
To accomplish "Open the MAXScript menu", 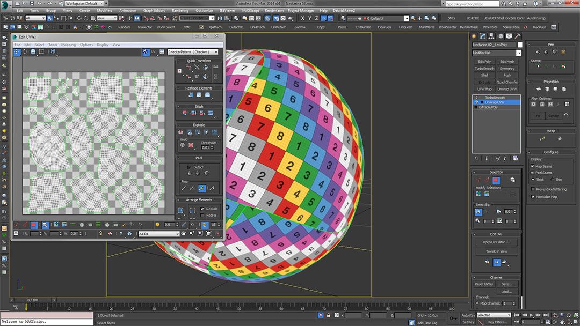I will point(250,10).
